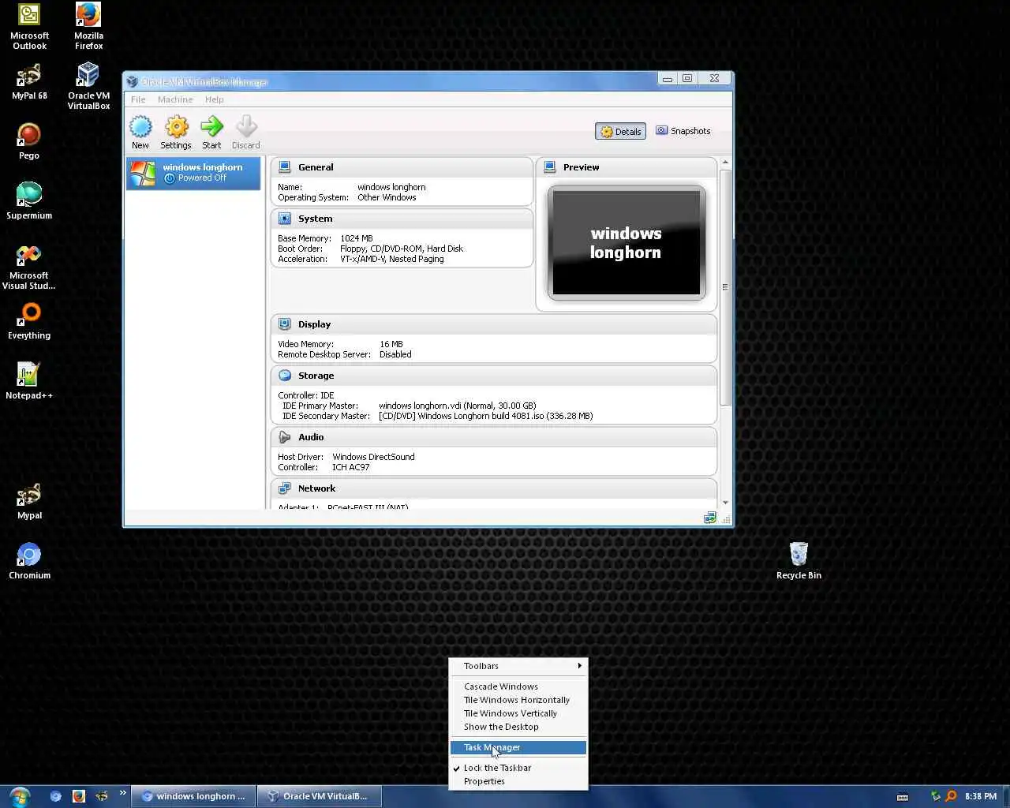Image resolution: width=1010 pixels, height=808 pixels.
Task: Open Task Manager from context menu
Action: pos(518,747)
